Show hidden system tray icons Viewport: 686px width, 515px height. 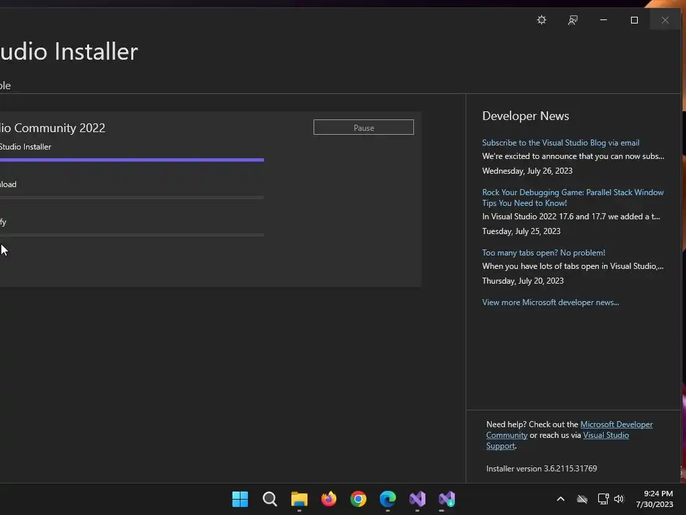[561, 499]
